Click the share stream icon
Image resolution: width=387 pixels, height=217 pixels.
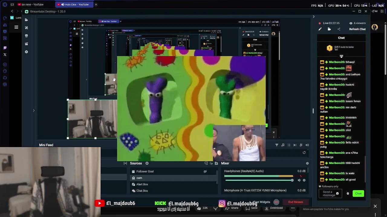pos(339,29)
